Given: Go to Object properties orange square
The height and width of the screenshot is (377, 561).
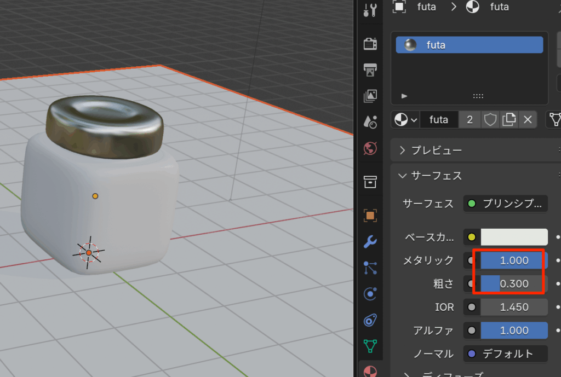Looking at the screenshot, I should pos(370,216).
